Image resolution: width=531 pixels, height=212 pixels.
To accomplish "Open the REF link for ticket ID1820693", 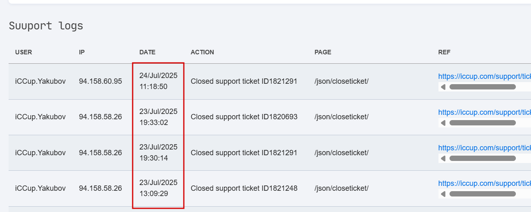I will [484, 112].
